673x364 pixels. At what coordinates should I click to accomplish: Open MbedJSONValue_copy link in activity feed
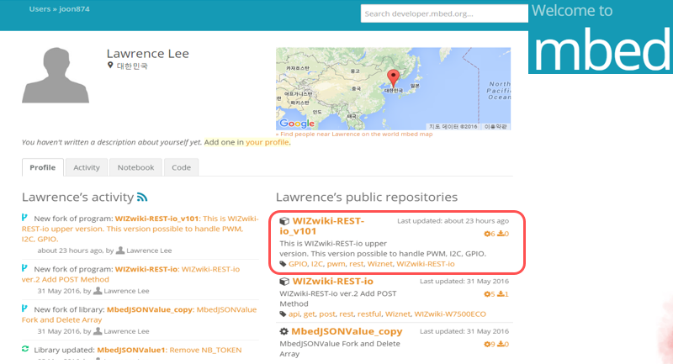click(x=150, y=309)
